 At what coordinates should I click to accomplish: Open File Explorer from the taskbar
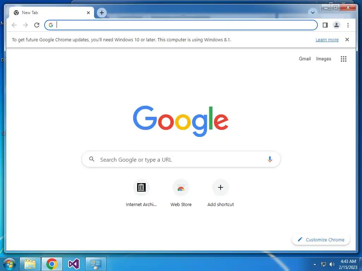click(30, 264)
